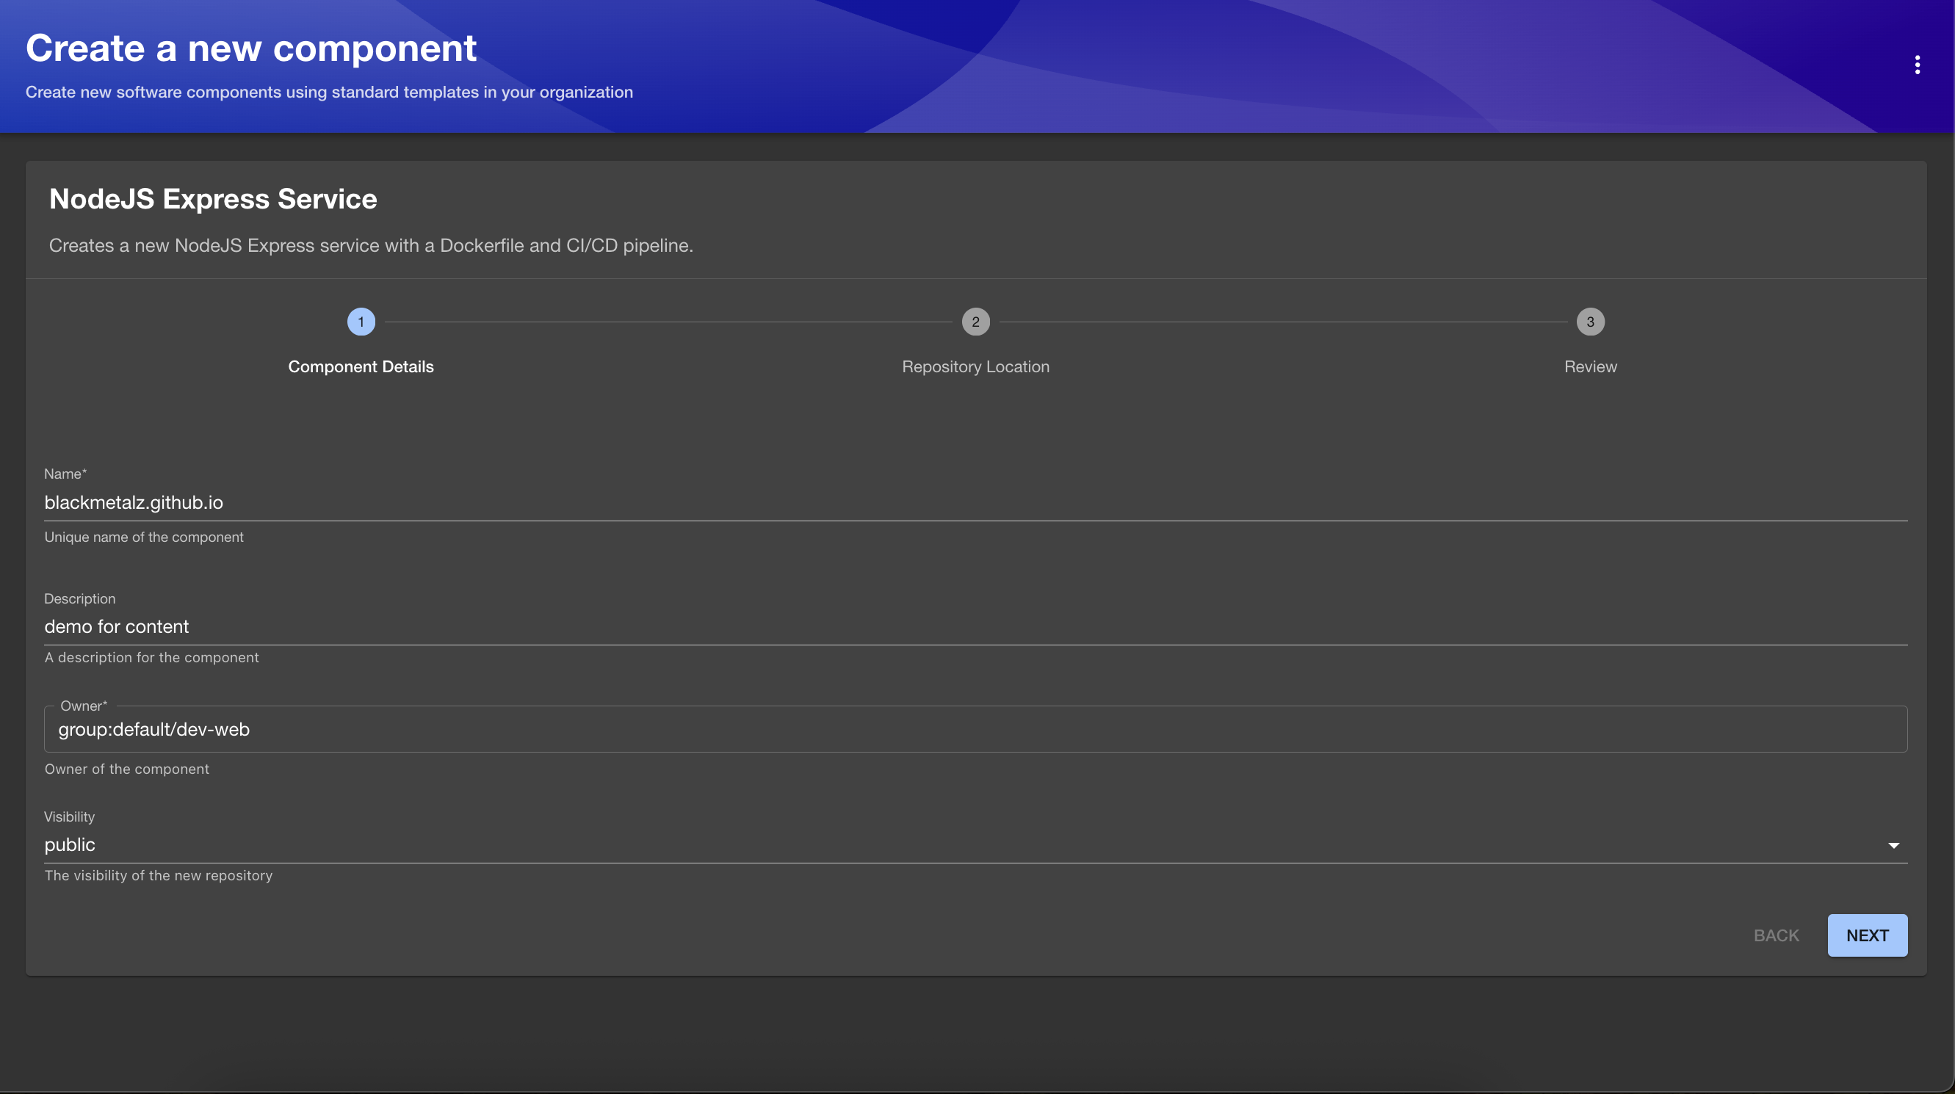
Task: Click the Visibility field label
Action: [69, 816]
